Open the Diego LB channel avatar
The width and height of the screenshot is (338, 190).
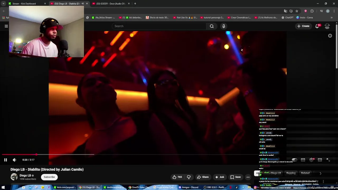(14, 177)
